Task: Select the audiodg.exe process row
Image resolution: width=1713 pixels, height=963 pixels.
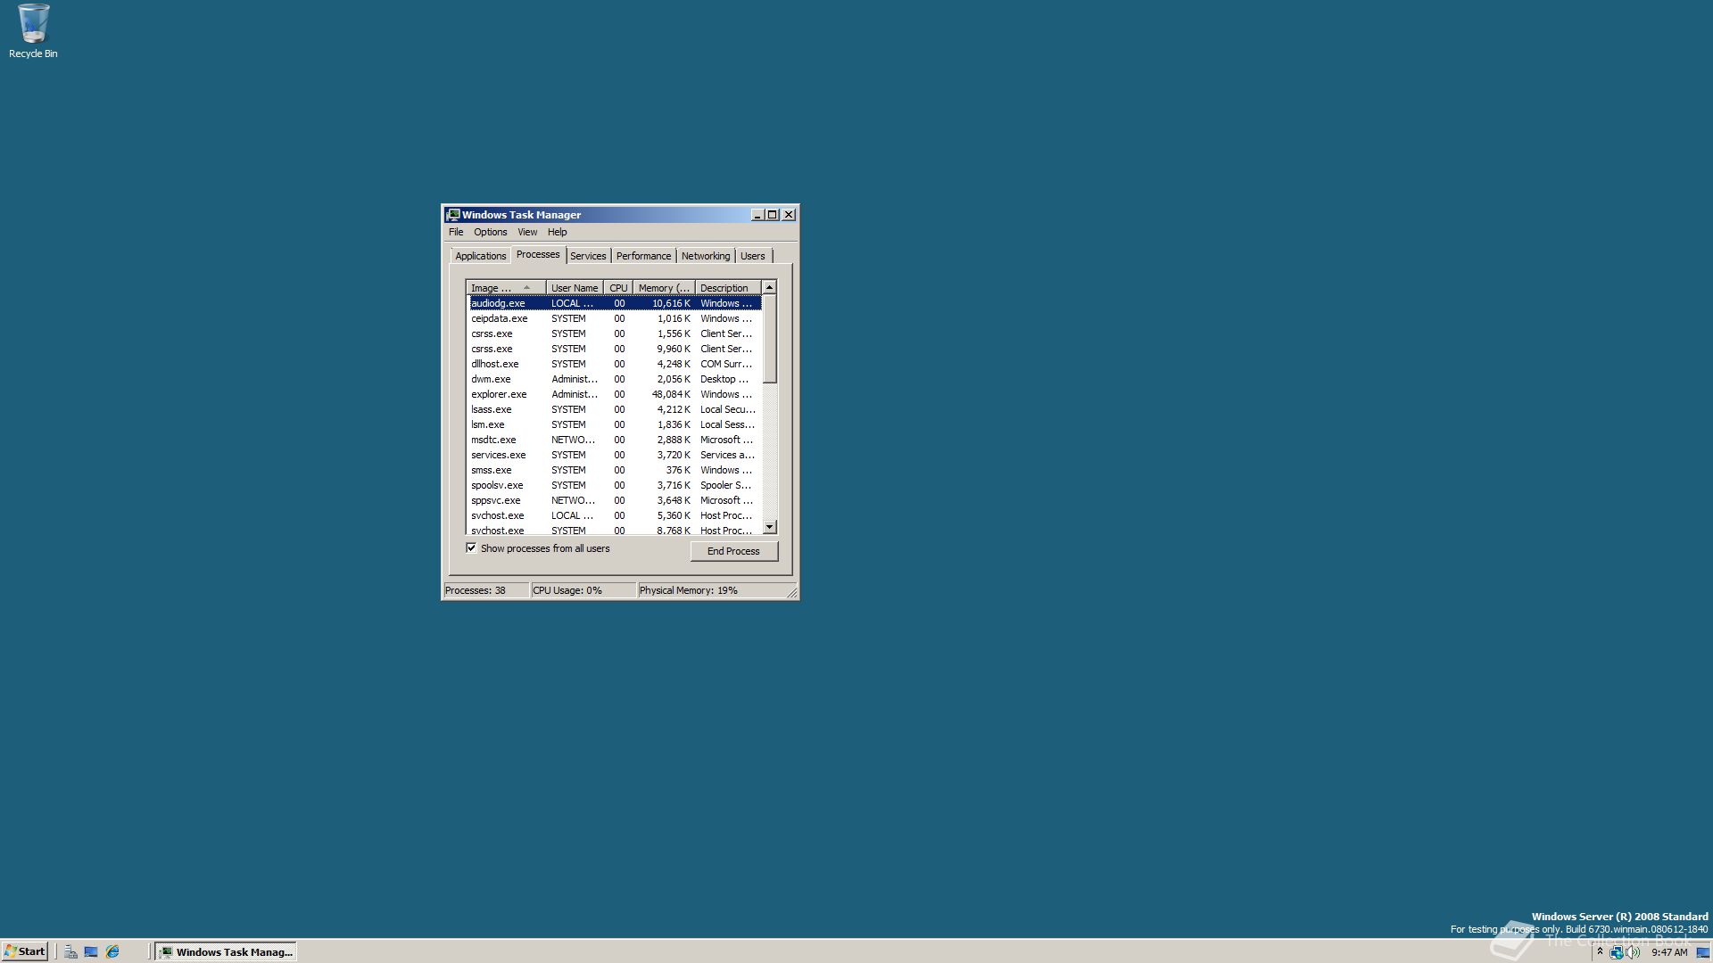Action: tap(614, 303)
